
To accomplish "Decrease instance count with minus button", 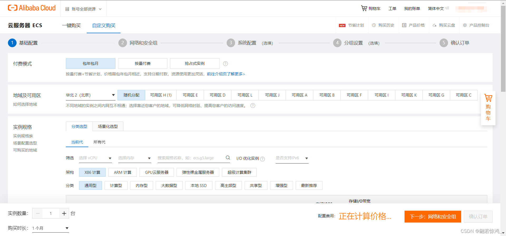I will [x=38, y=213].
